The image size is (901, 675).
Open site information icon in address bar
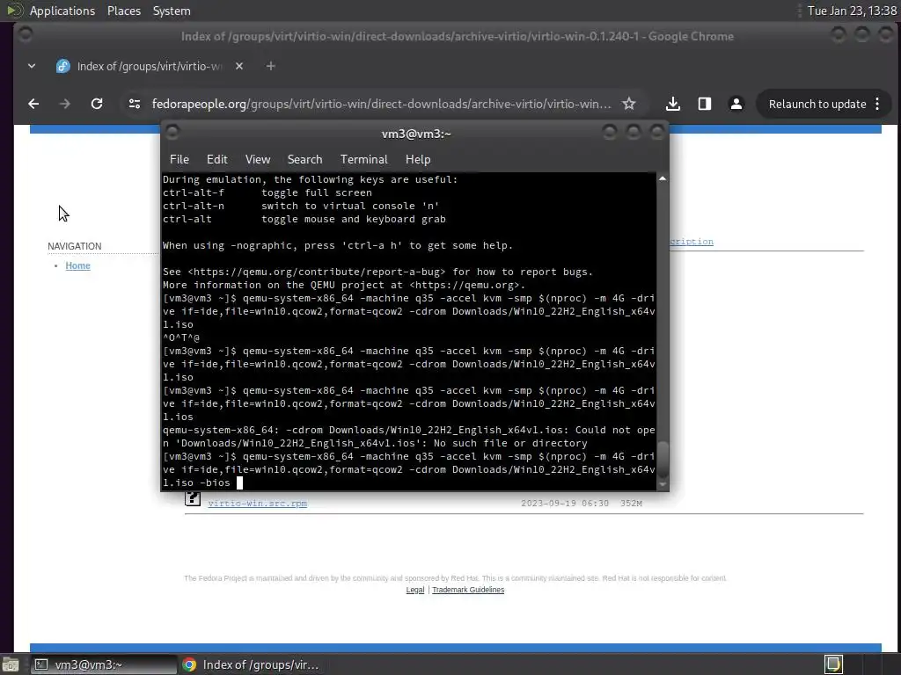(x=135, y=104)
